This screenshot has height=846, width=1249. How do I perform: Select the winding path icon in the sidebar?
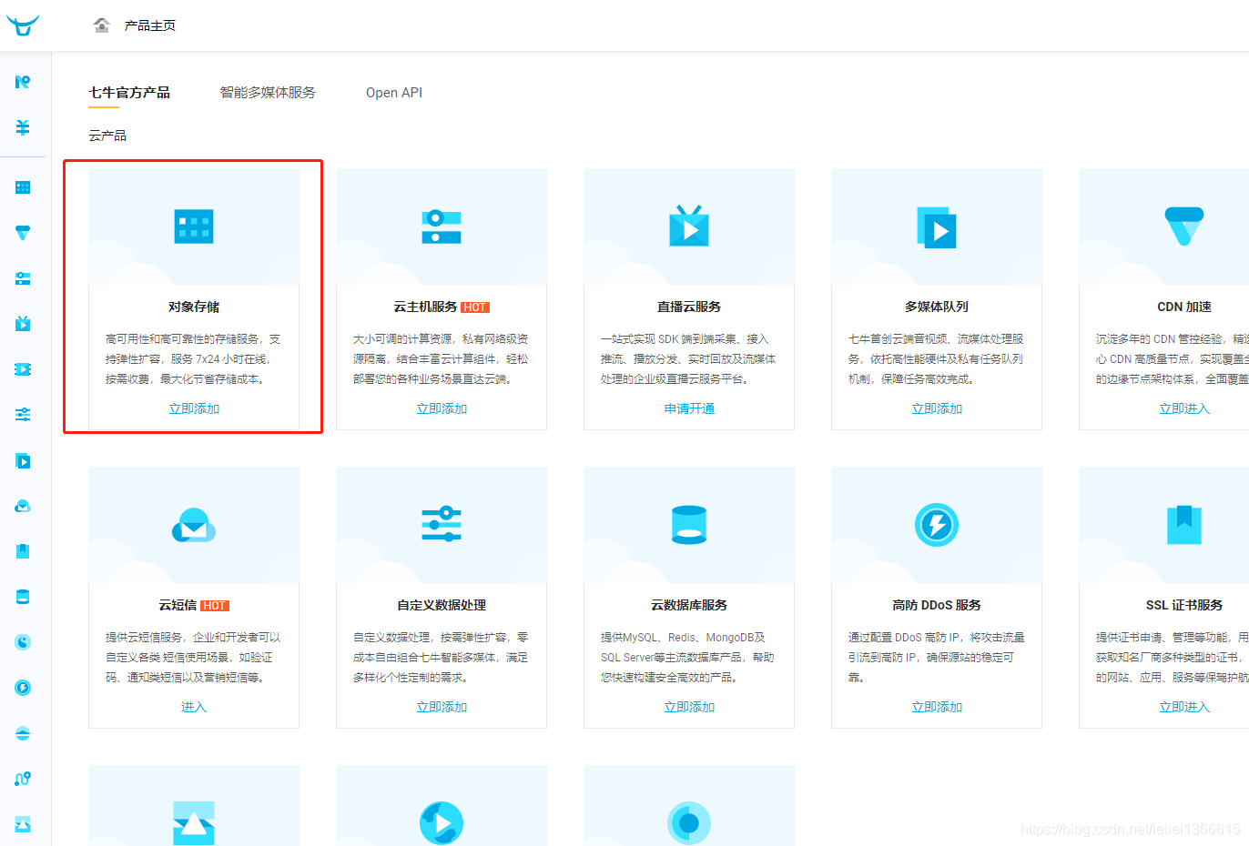pyautogui.click(x=23, y=779)
